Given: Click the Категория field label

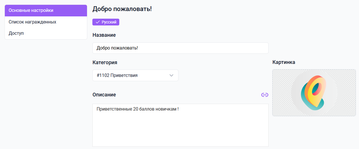Looking at the screenshot, I should [105, 62].
